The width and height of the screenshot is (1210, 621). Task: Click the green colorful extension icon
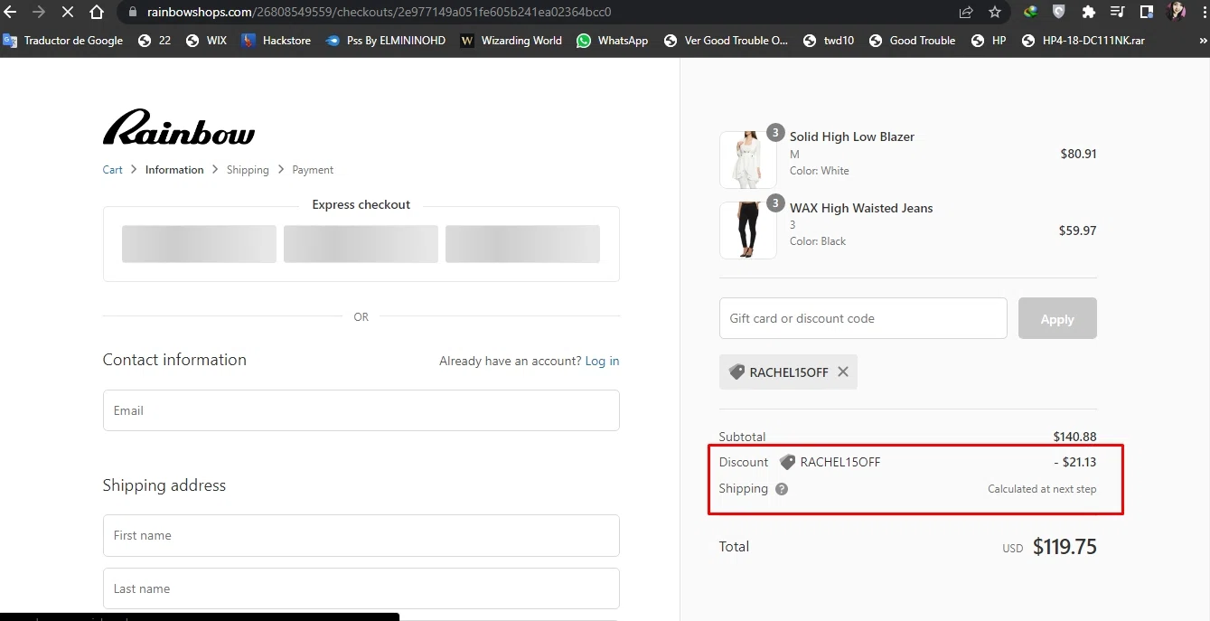tap(1030, 13)
